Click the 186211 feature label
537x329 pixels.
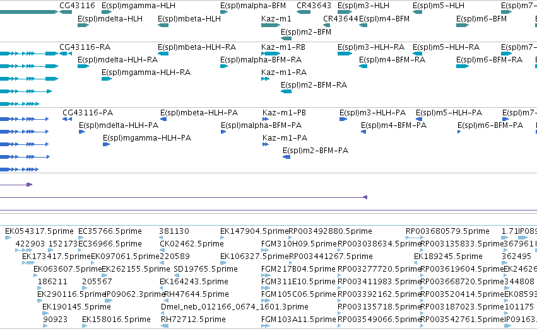(x=52, y=282)
